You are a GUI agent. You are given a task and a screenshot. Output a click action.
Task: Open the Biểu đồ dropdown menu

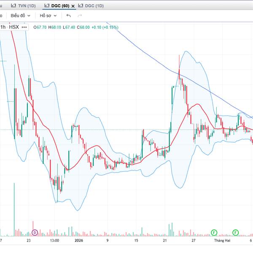(x=21, y=16)
